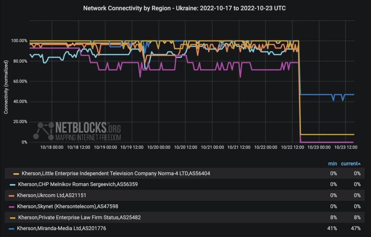Viewport: 371px width, 237px height.
Task: Click the yellow Norma-4 legend color swatch
Action: (x=16, y=173)
